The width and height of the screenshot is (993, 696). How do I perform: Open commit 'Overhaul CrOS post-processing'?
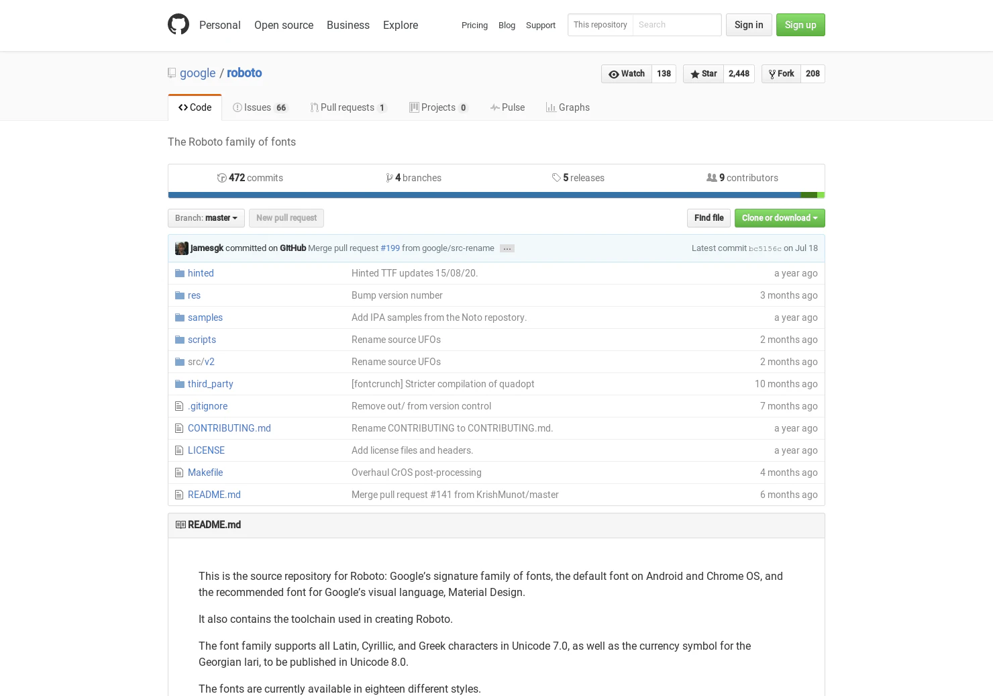[417, 473]
